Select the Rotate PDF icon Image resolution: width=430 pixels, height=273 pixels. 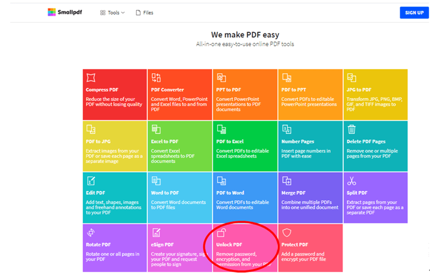tap(91, 233)
